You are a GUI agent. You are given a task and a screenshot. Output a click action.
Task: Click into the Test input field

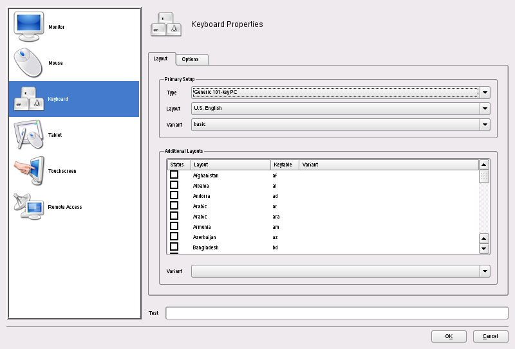point(337,313)
